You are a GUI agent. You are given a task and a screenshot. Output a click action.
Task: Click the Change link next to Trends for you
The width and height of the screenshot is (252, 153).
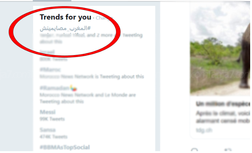pos(104,18)
